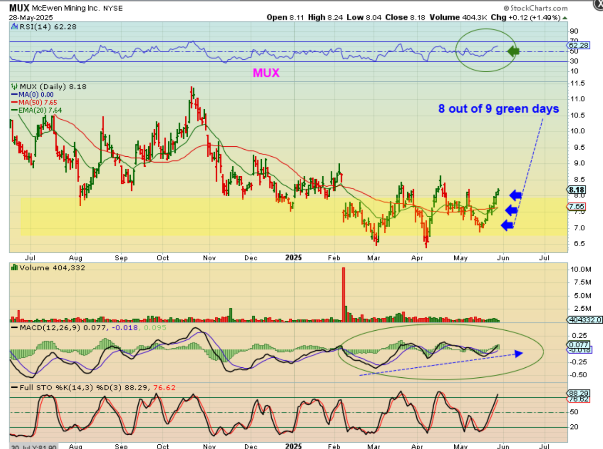Click the StockCharts.com watermark link
Image resolution: width=603 pixels, height=449 pixels.
(535, 8)
